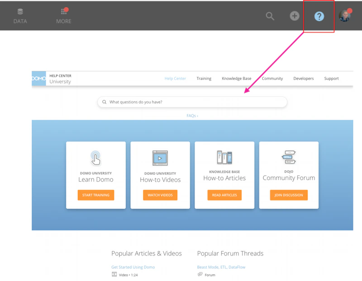362x281 pixels.
Task: Click the Community Forum card title
Action: click(x=289, y=178)
